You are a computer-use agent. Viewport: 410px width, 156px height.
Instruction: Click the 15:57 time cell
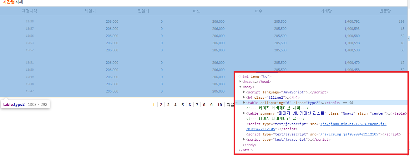click(30, 29)
